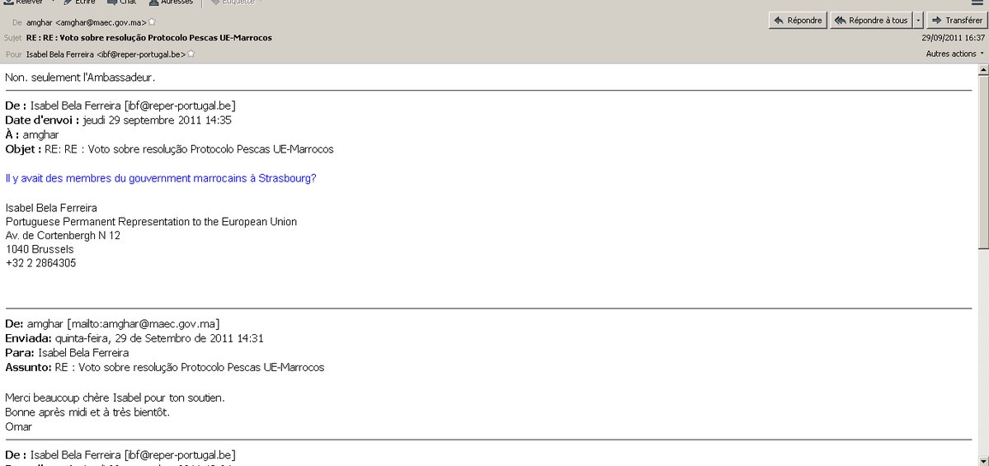
Task: Star the recipient Isabel Bela Ferreira contact
Action: (x=191, y=54)
